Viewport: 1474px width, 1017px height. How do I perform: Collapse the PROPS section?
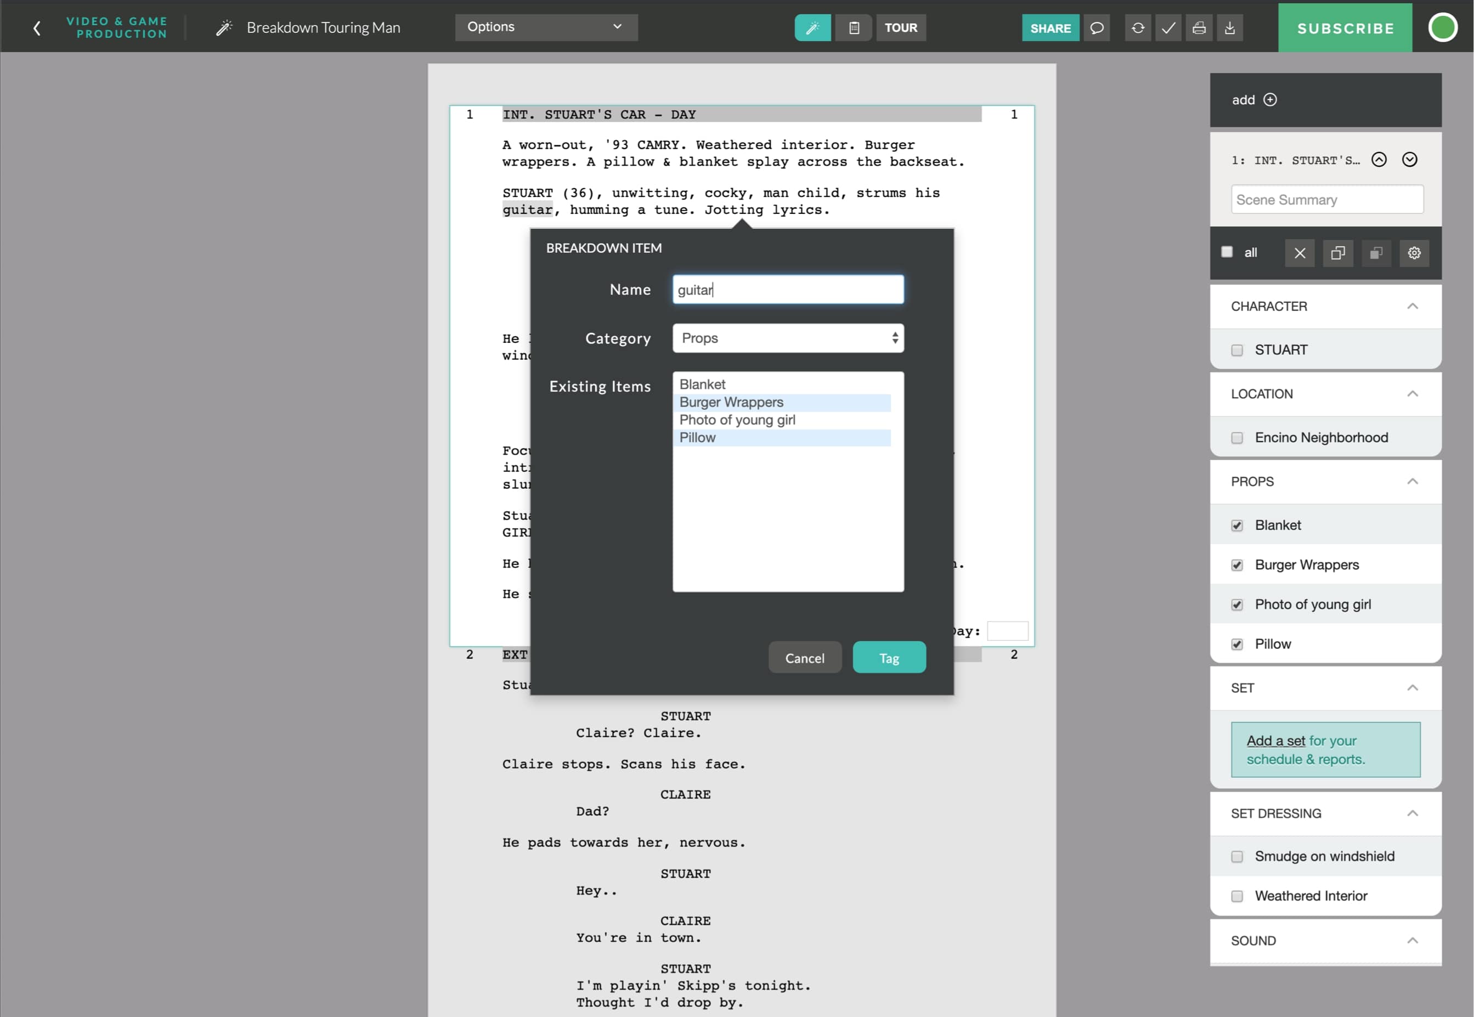1411,482
